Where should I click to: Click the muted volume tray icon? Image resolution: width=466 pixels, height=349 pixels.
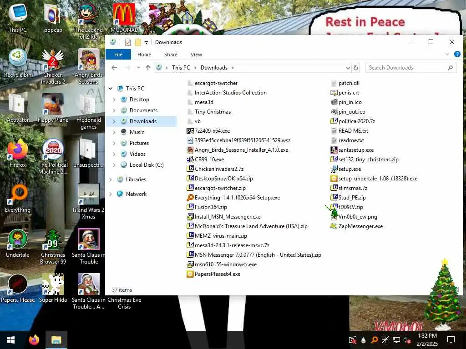407,340
